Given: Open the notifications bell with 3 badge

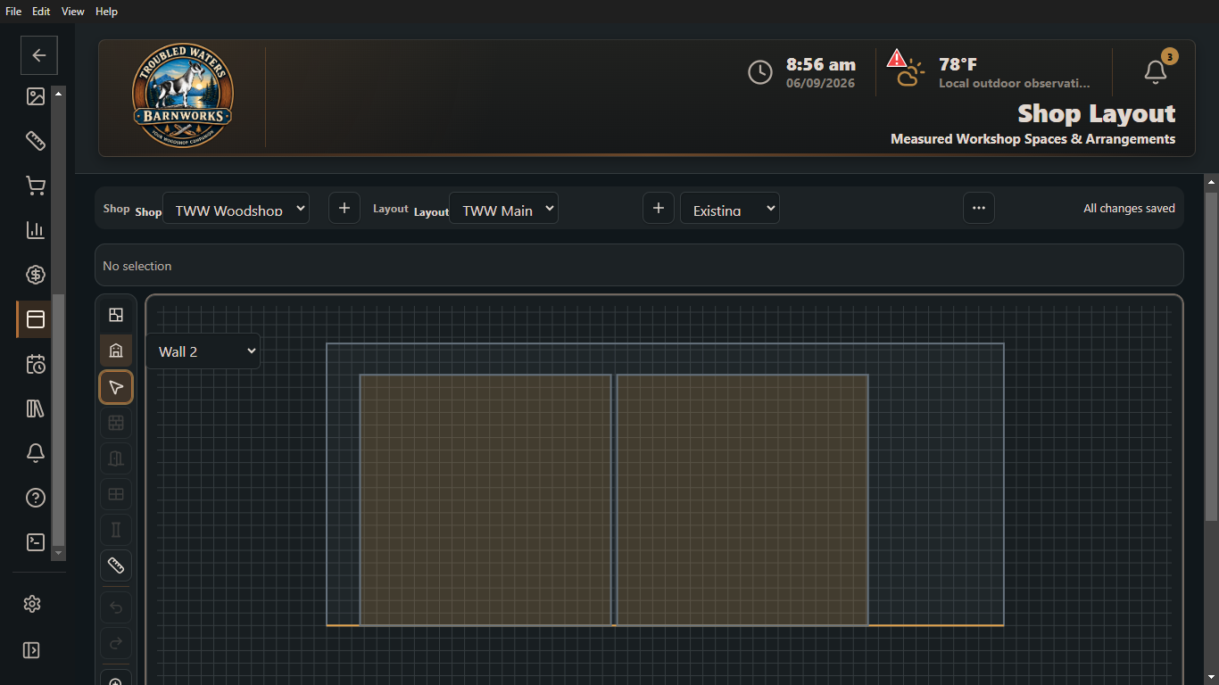Looking at the screenshot, I should (1156, 71).
